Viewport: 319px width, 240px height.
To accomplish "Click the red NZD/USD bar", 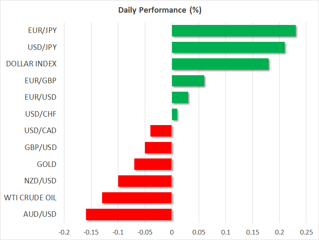I will pyautogui.click(x=145, y=181).
